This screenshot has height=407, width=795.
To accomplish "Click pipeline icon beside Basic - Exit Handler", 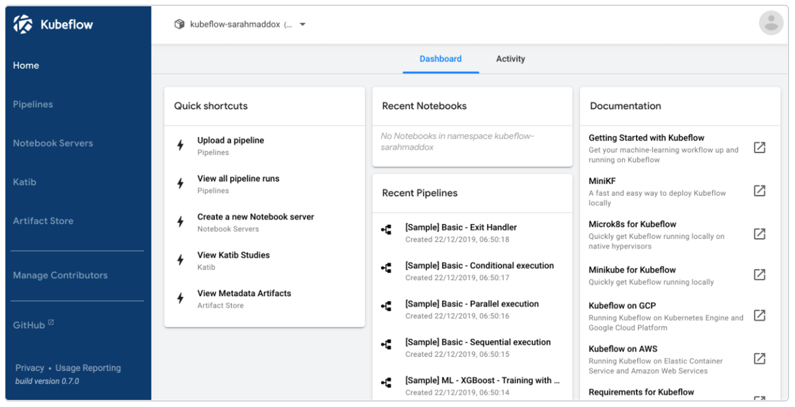I will (x=386, y=230).
